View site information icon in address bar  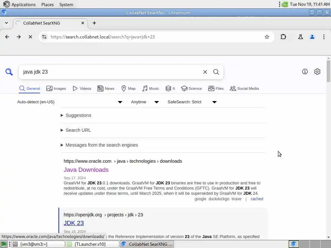click(44, 37)
